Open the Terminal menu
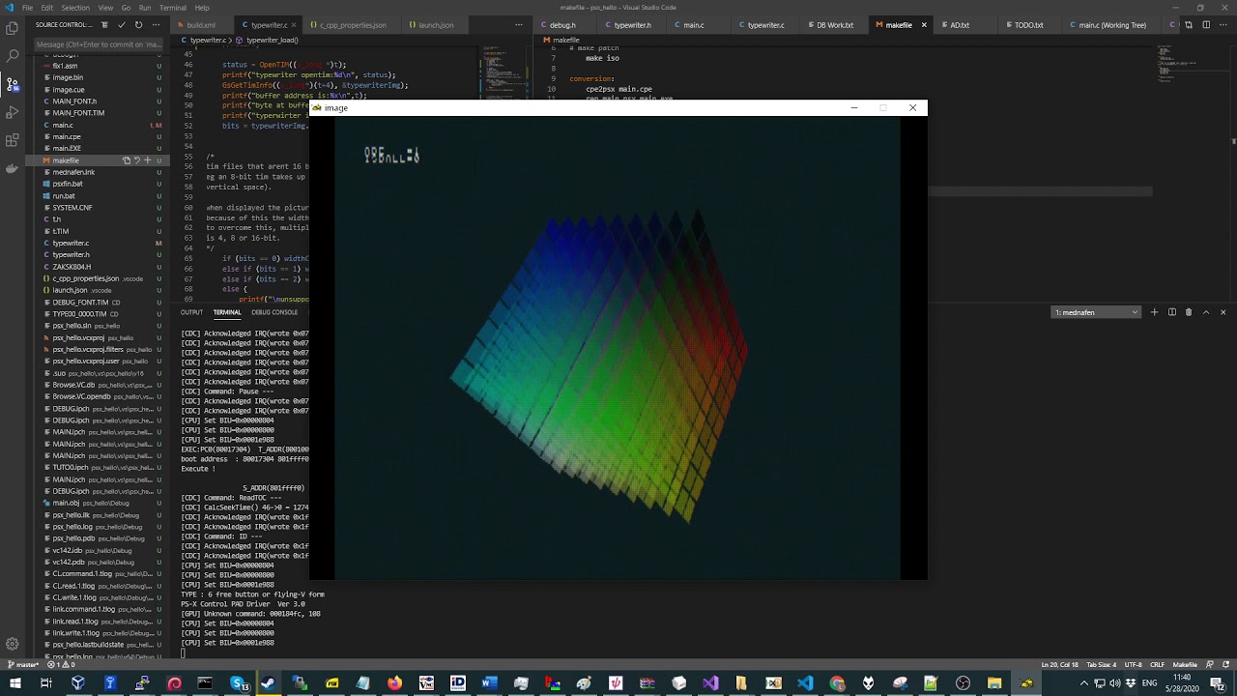1237x696 pixels. point(173,8)
